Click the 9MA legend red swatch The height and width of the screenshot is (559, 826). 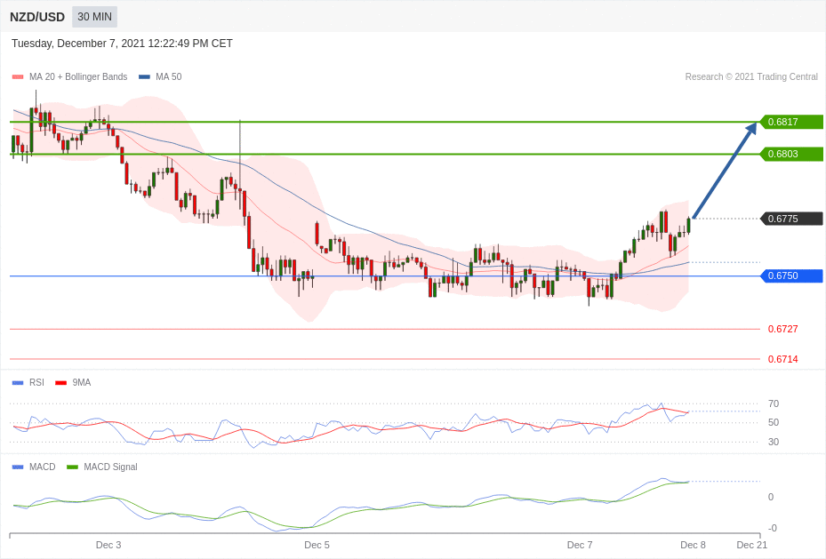coord(61,383)
